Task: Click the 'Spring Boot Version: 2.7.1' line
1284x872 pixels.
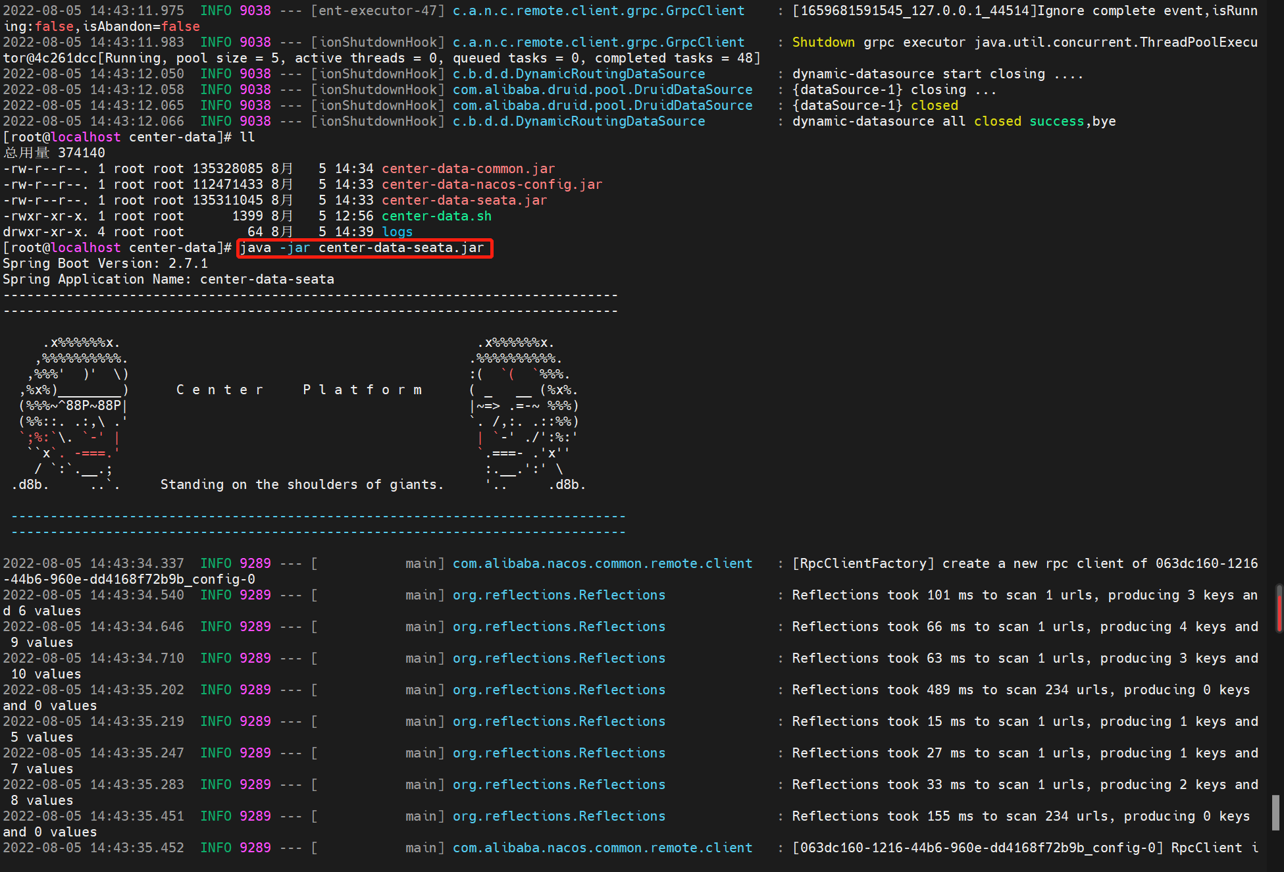Action: click(x=105, y=263)
